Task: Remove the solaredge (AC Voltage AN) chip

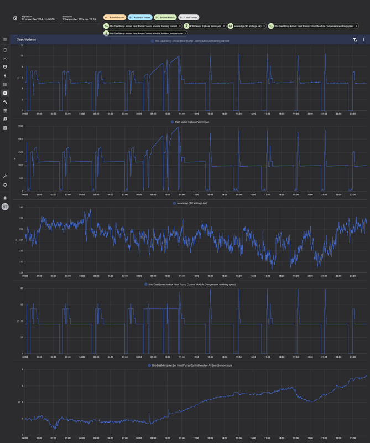Action: pyautogui.click(x=264, y=26)
